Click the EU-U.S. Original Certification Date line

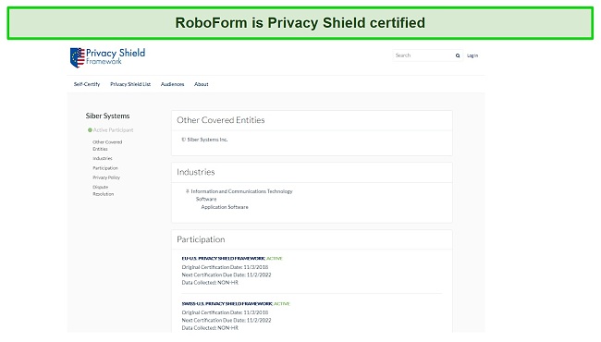click(225, 267)
